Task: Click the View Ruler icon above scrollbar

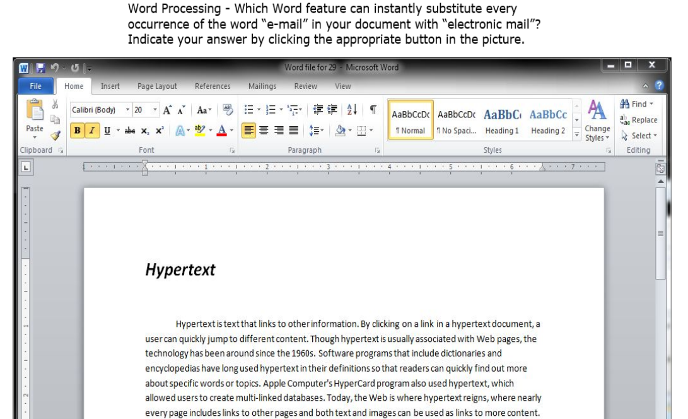Action: (x=660, y=168)
